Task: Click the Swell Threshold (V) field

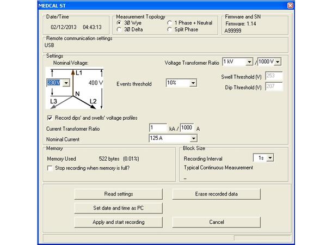Action: 274,76
